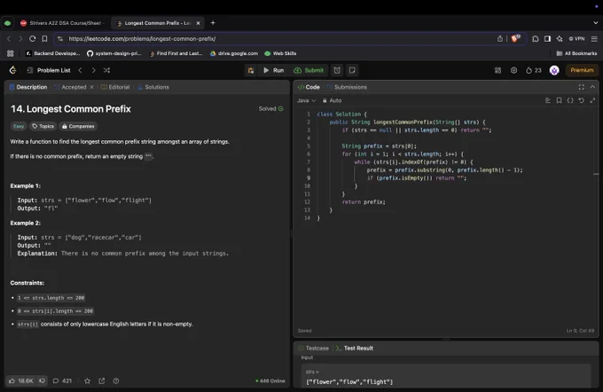This screenshot has height=392, width=603.
Task: Go back in browser history
Action: click(x=9, y=39)
